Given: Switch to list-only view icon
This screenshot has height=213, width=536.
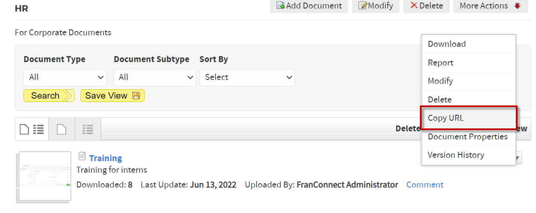Looking at the screenshot, I should point(88,129).
